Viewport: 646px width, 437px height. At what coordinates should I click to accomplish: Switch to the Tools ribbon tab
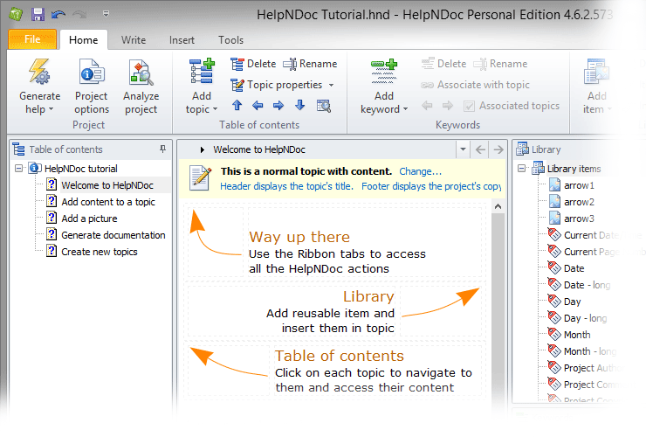click(230, 40)
